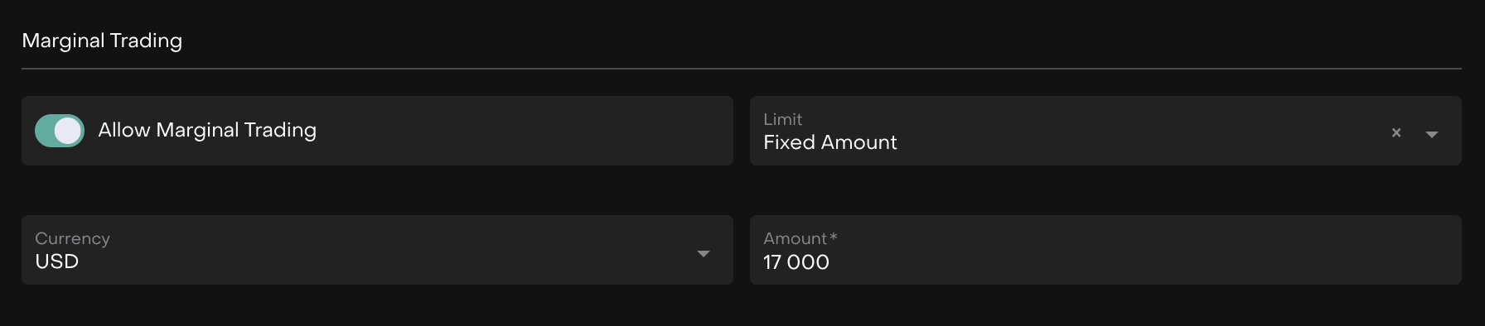Click the Allow Marginal Trading label

click(207, 130)
